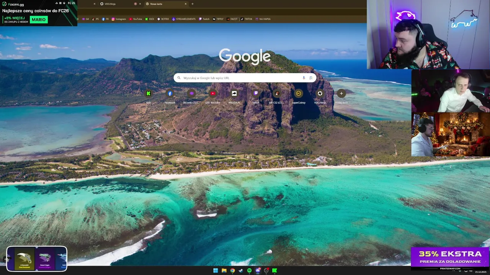Open Google Chrome from the taskbar
The height and width of the screenshot is (275, 490).
pyautogui.click(x=232, y=270)
